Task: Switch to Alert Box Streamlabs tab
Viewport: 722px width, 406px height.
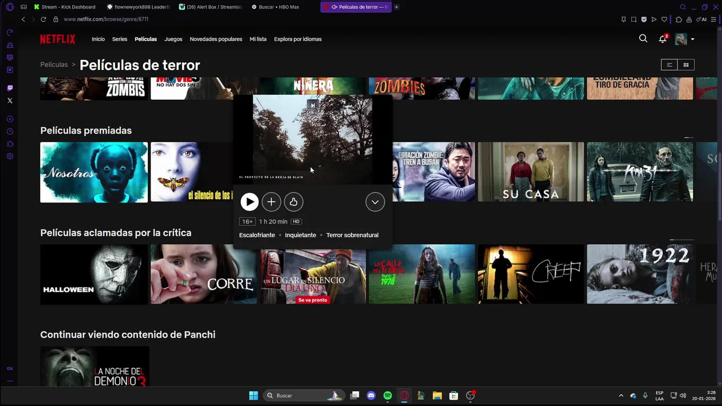Action: pyautogui.click(x=210, y=7)
